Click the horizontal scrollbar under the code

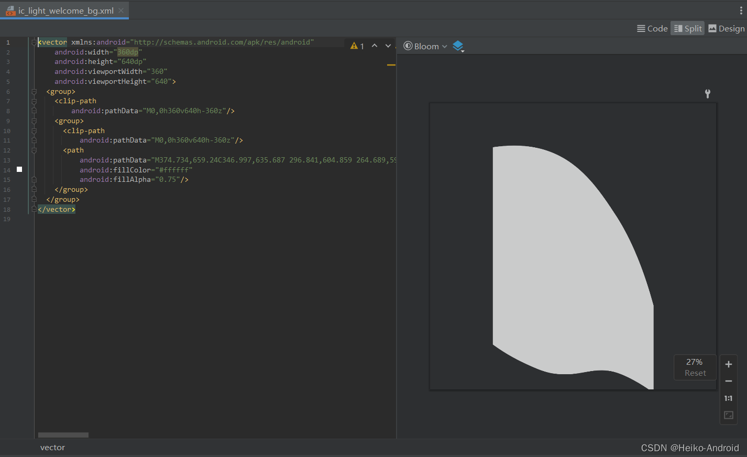pos(63,435)
